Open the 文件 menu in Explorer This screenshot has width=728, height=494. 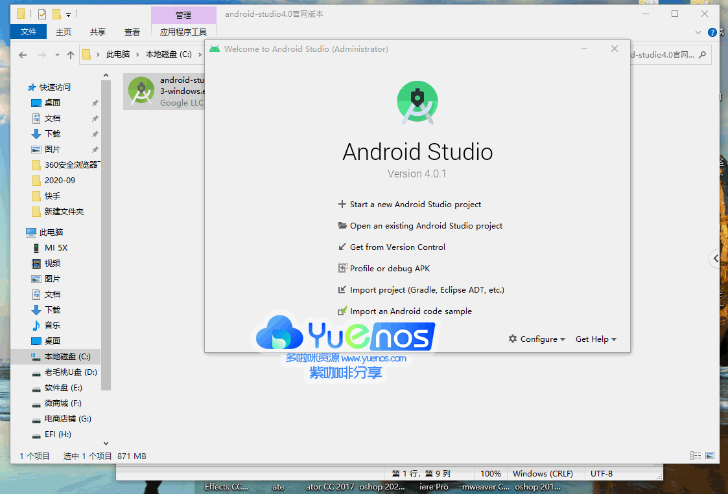coord(29,31)
